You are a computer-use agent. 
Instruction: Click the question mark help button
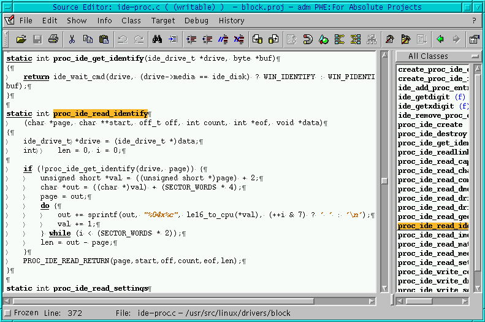(x=474, y=20)
